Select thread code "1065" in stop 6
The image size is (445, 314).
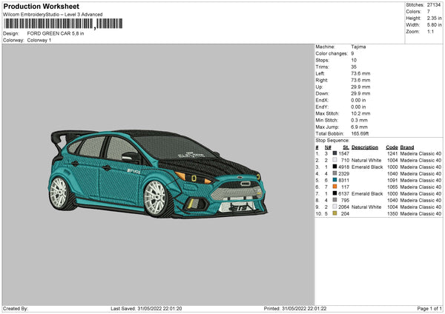click(x=392, y=187)
